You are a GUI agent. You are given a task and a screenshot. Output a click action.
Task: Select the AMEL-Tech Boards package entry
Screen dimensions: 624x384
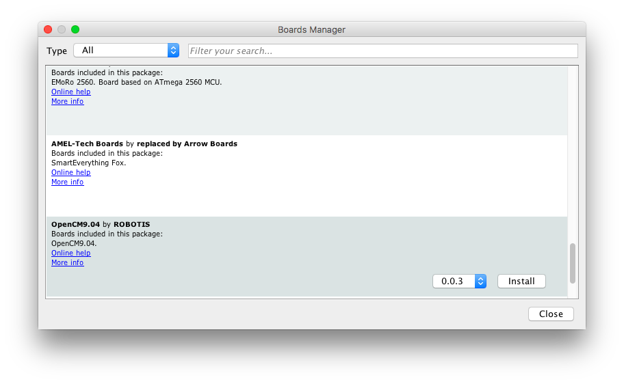pos(307,198)
